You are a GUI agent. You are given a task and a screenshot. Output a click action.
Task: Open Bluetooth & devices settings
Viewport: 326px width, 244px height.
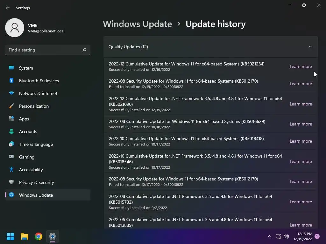tap(48, 81)
